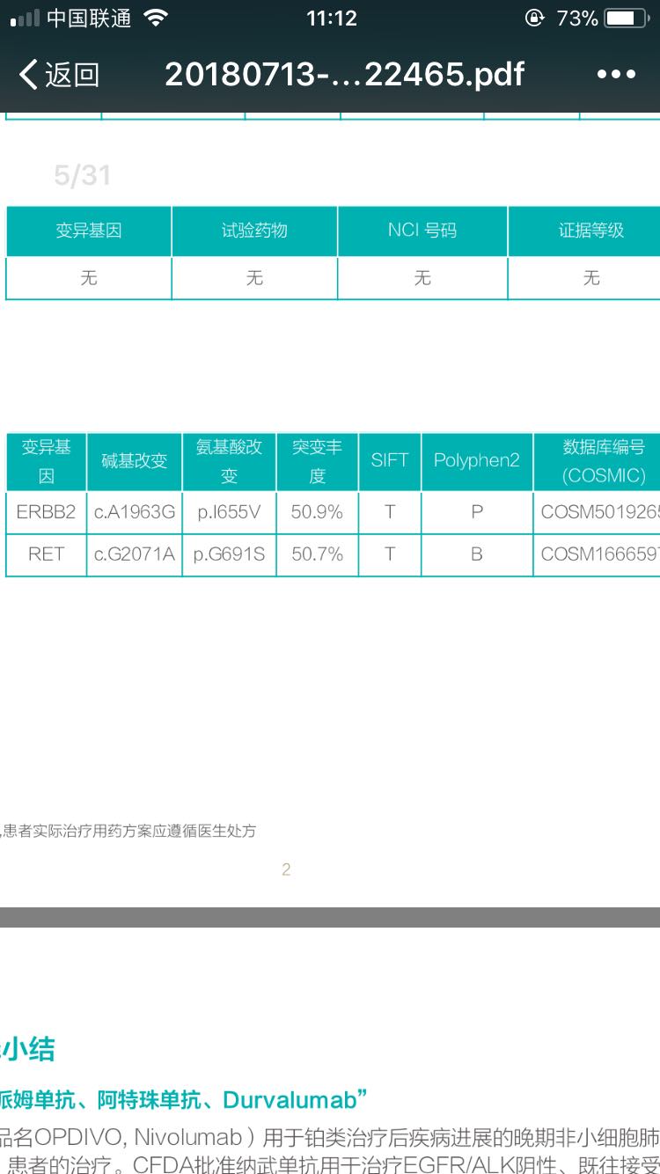The height and width of the screenshot is (1174, 660).
Task: Open the three-dots more options menu
Action: point(616,75)
